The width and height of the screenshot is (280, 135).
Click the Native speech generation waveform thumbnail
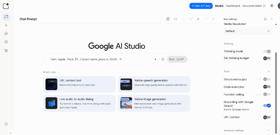[x=126, y=84]
